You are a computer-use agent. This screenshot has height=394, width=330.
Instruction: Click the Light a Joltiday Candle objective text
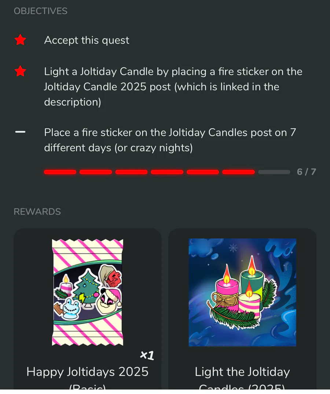[173, 87]
